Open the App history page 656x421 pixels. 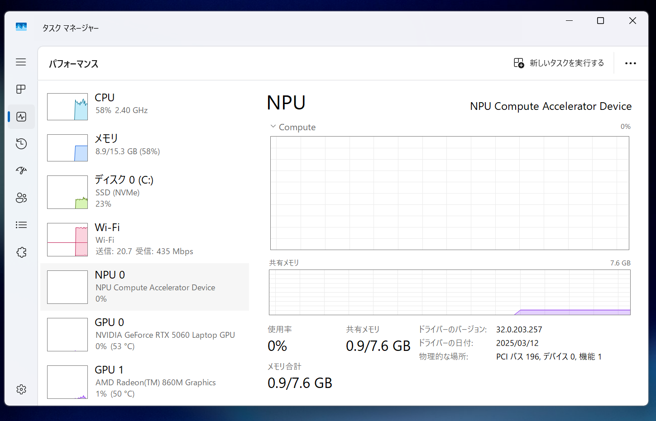(x=21, y=144)
